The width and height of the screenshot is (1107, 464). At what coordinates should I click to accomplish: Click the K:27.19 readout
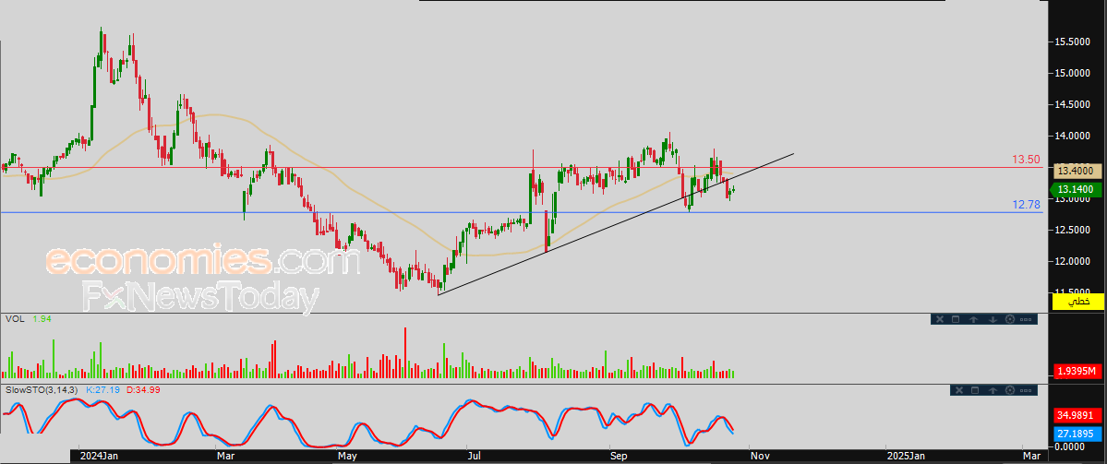click(x=103, y=390)
